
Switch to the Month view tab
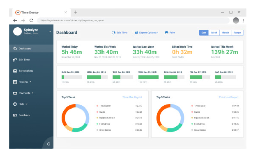click(225, 33)
